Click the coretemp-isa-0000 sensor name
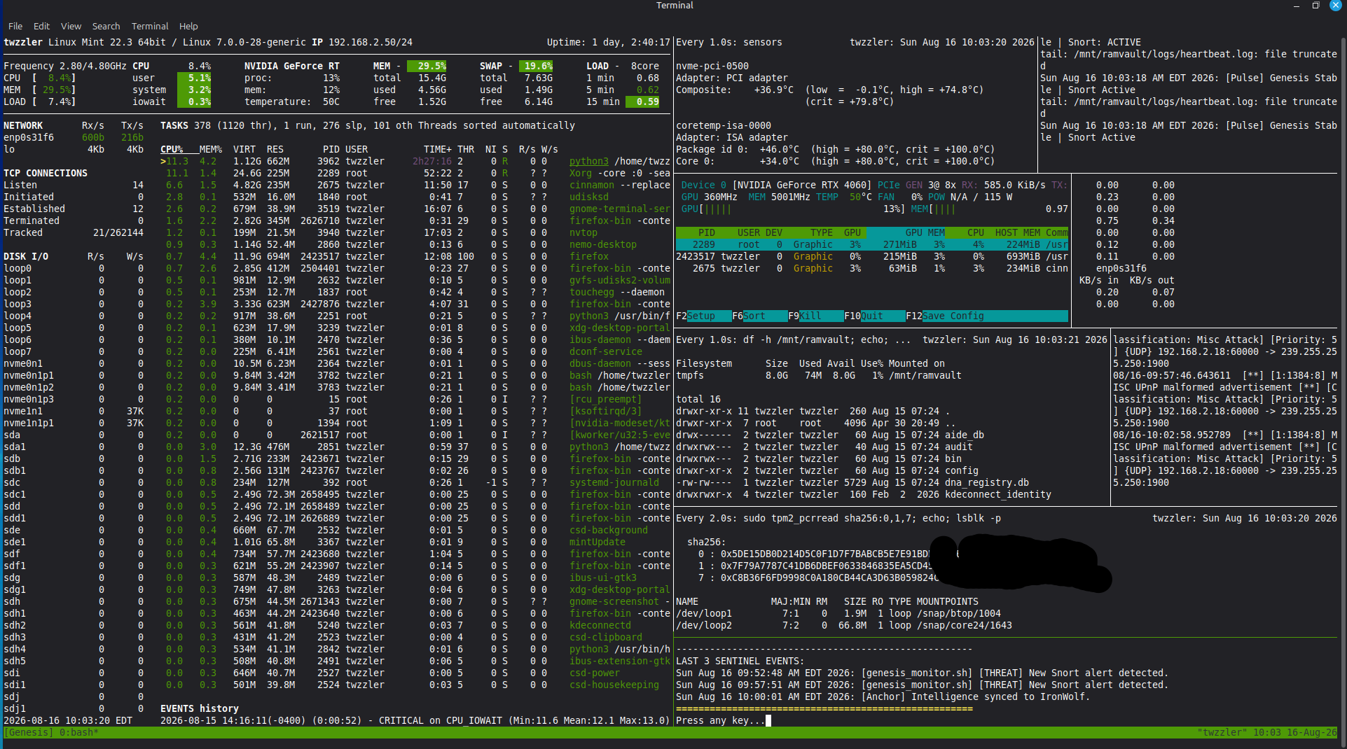 pos(724,125)
